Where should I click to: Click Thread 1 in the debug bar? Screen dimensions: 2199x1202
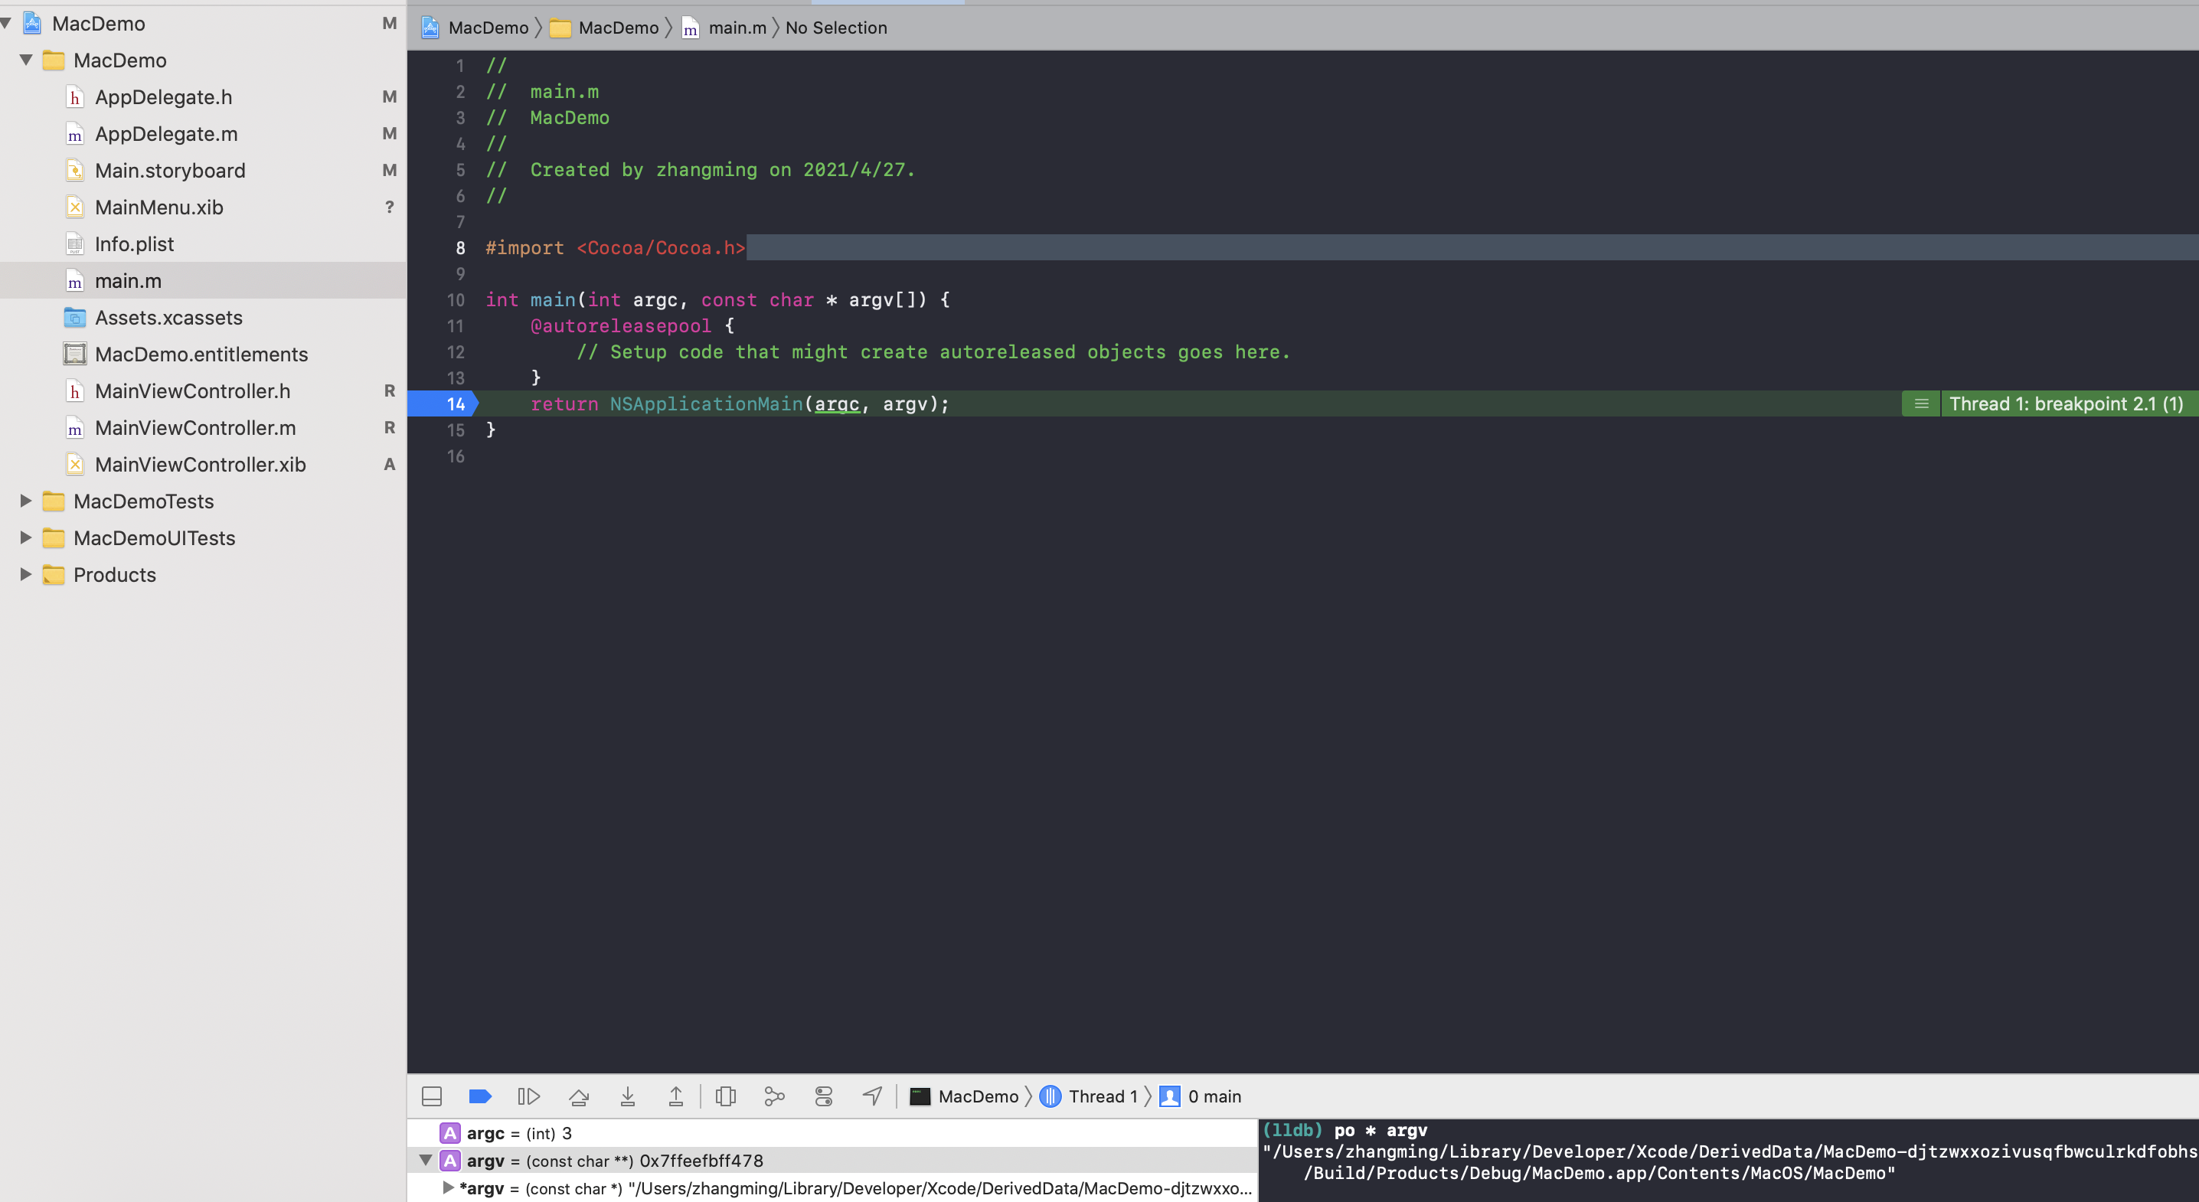click(x=1104, y=1096)
